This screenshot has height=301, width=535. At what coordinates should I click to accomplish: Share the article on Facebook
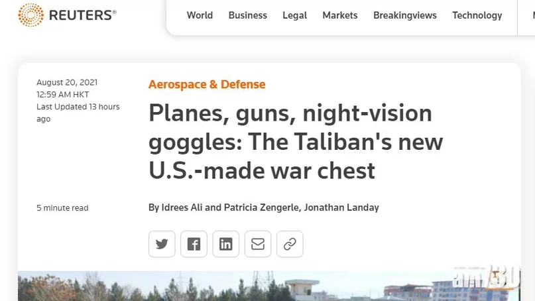(x=194, y=244)
